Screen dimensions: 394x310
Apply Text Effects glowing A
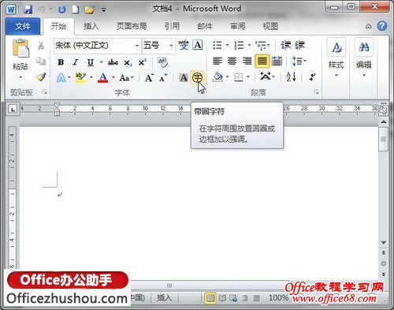tap(61, 78)
